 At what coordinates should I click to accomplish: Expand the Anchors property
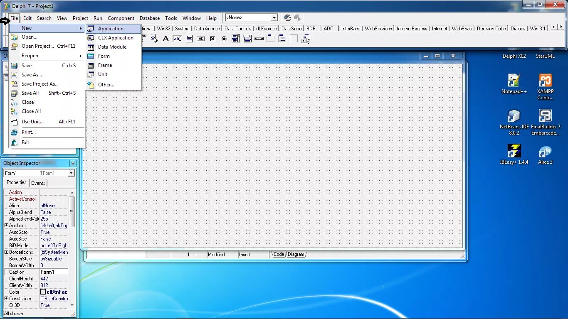pos(6,226)
